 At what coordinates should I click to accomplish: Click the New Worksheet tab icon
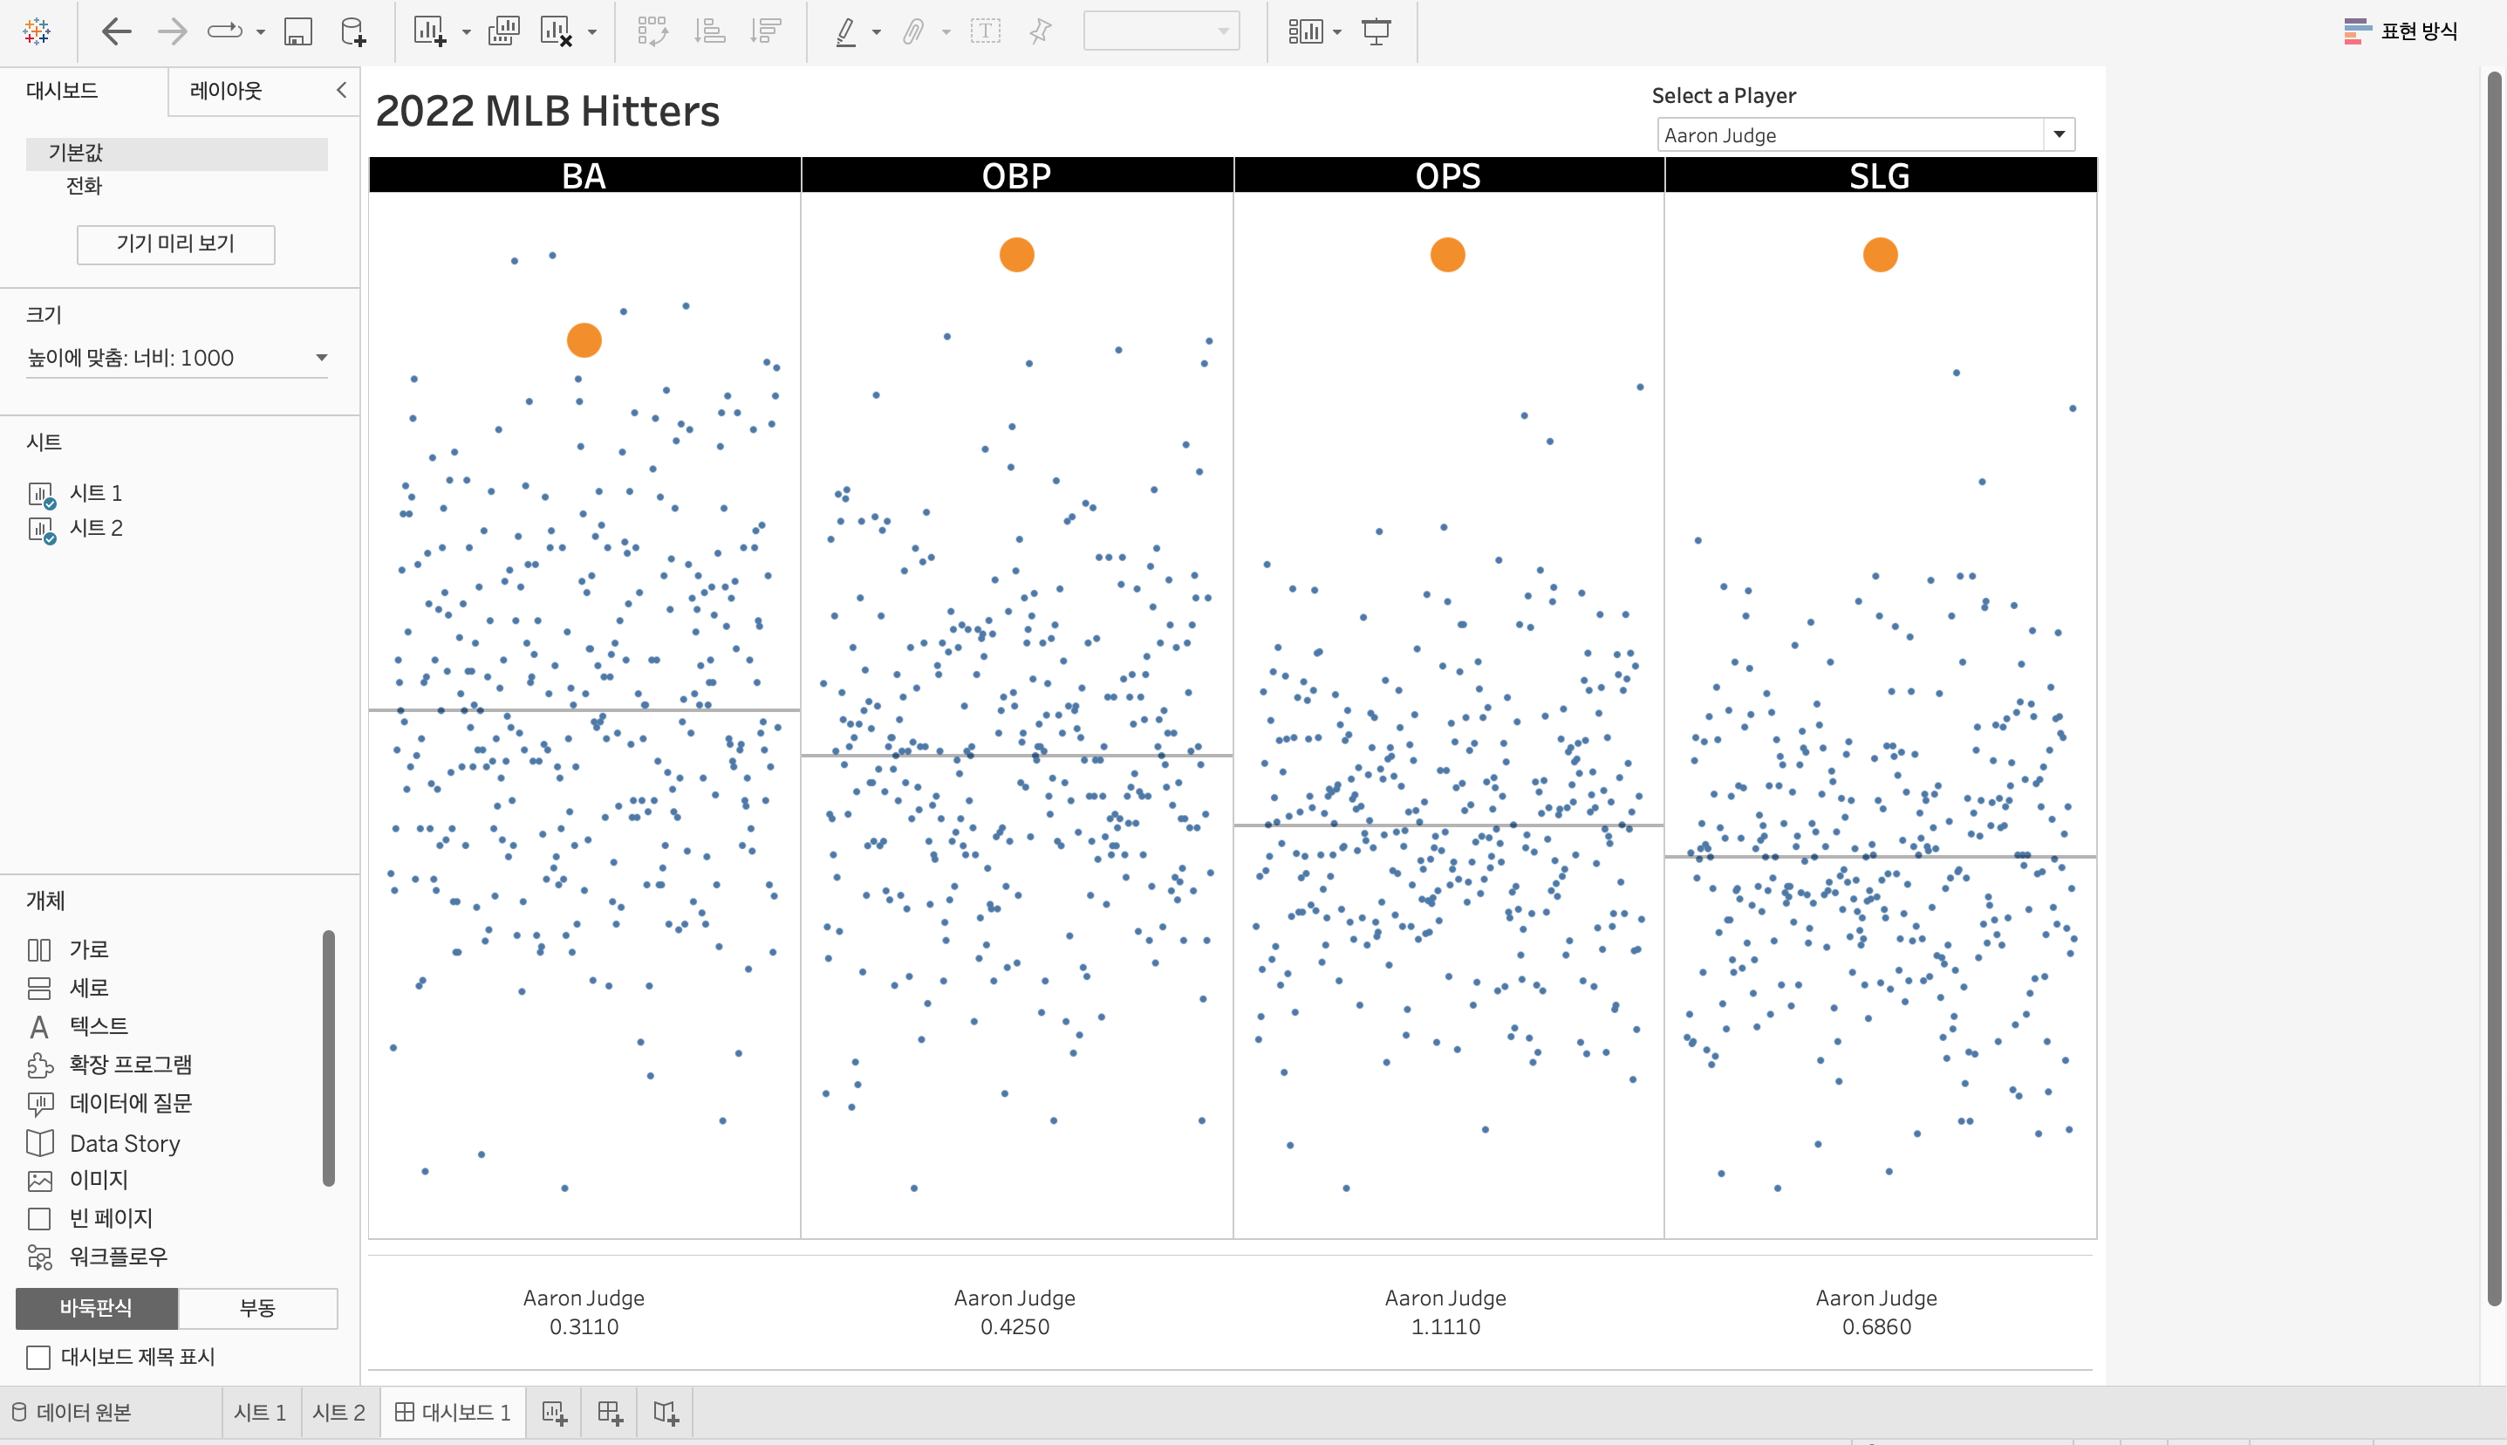tap(555, 1412)
